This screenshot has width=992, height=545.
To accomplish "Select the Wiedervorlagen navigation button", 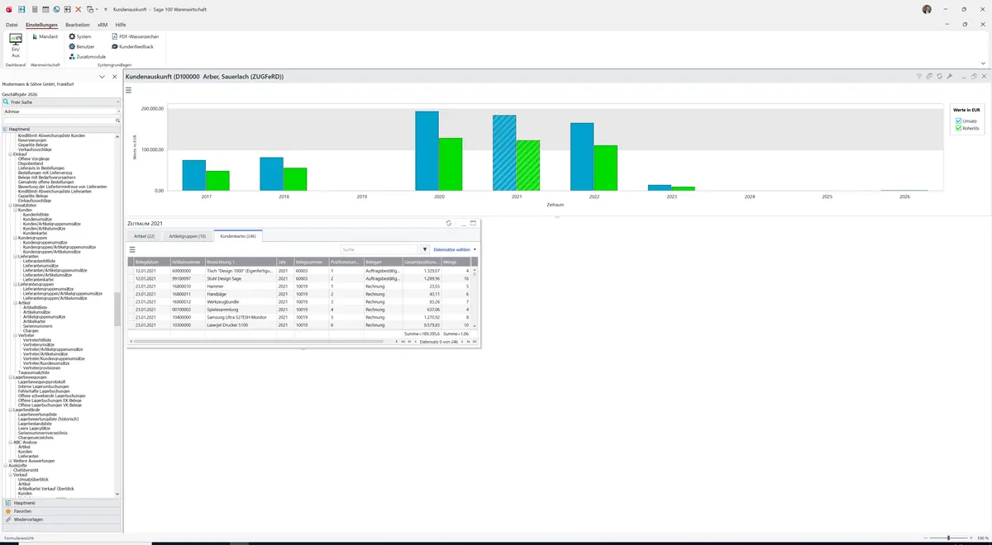I will point(61,519).
